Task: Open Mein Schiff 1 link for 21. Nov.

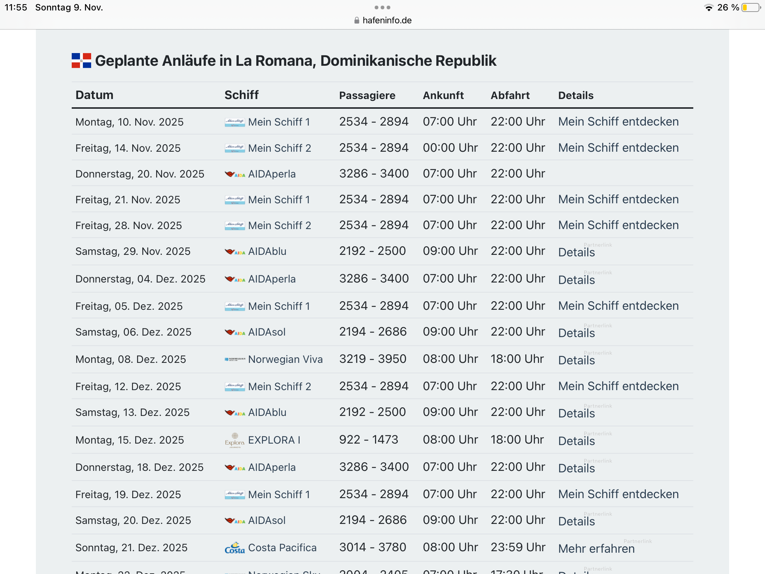Action: tap(279, 200)
